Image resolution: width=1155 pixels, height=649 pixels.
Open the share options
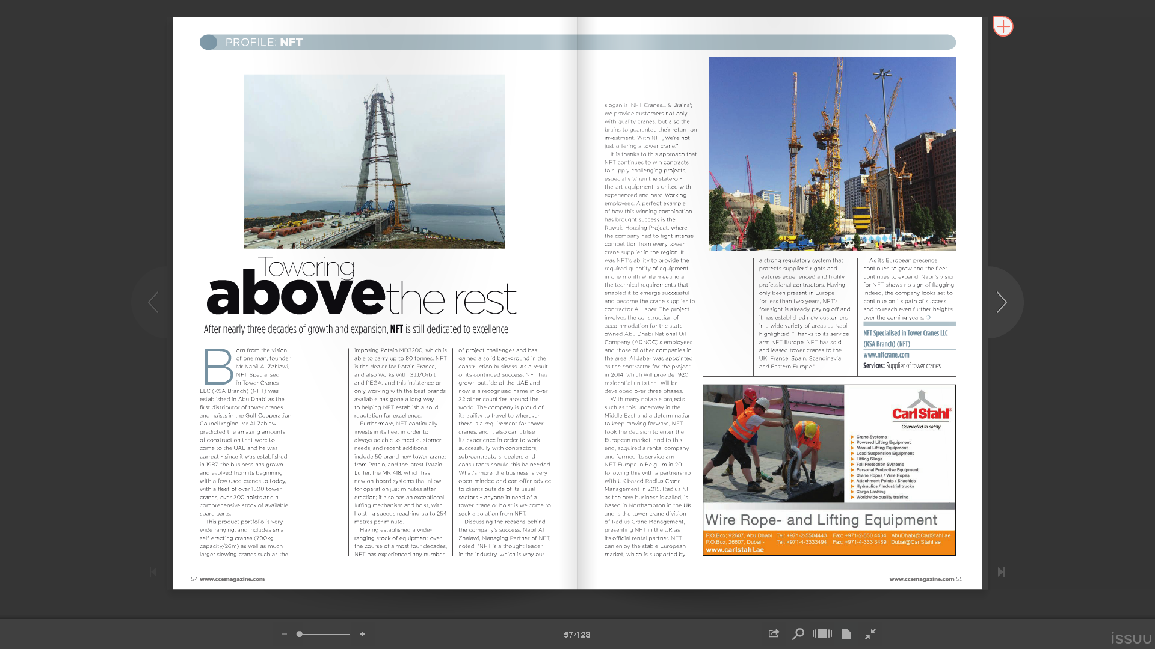click(x=774, y=633)
